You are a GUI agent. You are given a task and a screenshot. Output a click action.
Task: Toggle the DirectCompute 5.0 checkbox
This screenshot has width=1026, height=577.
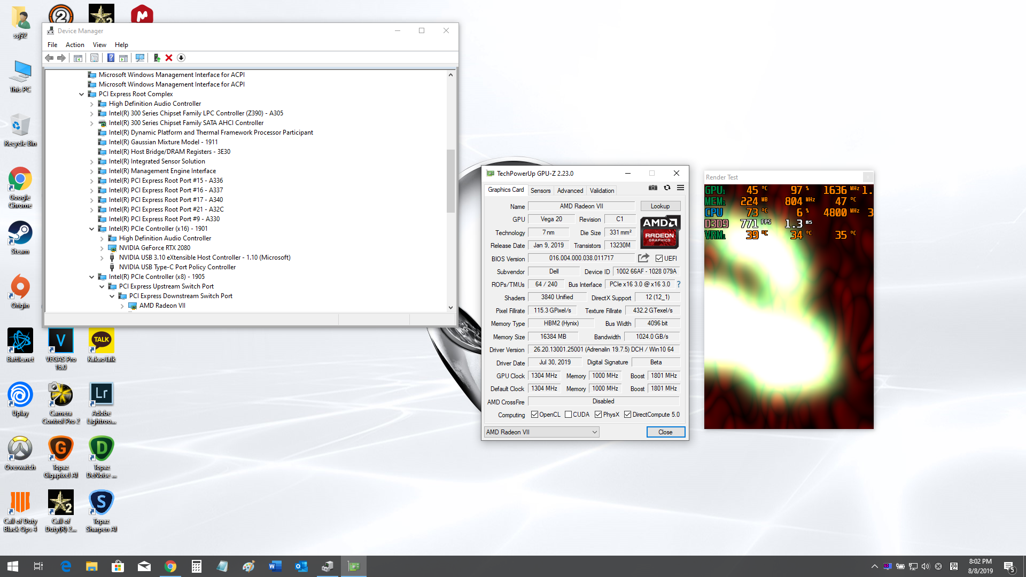[627, 415]
